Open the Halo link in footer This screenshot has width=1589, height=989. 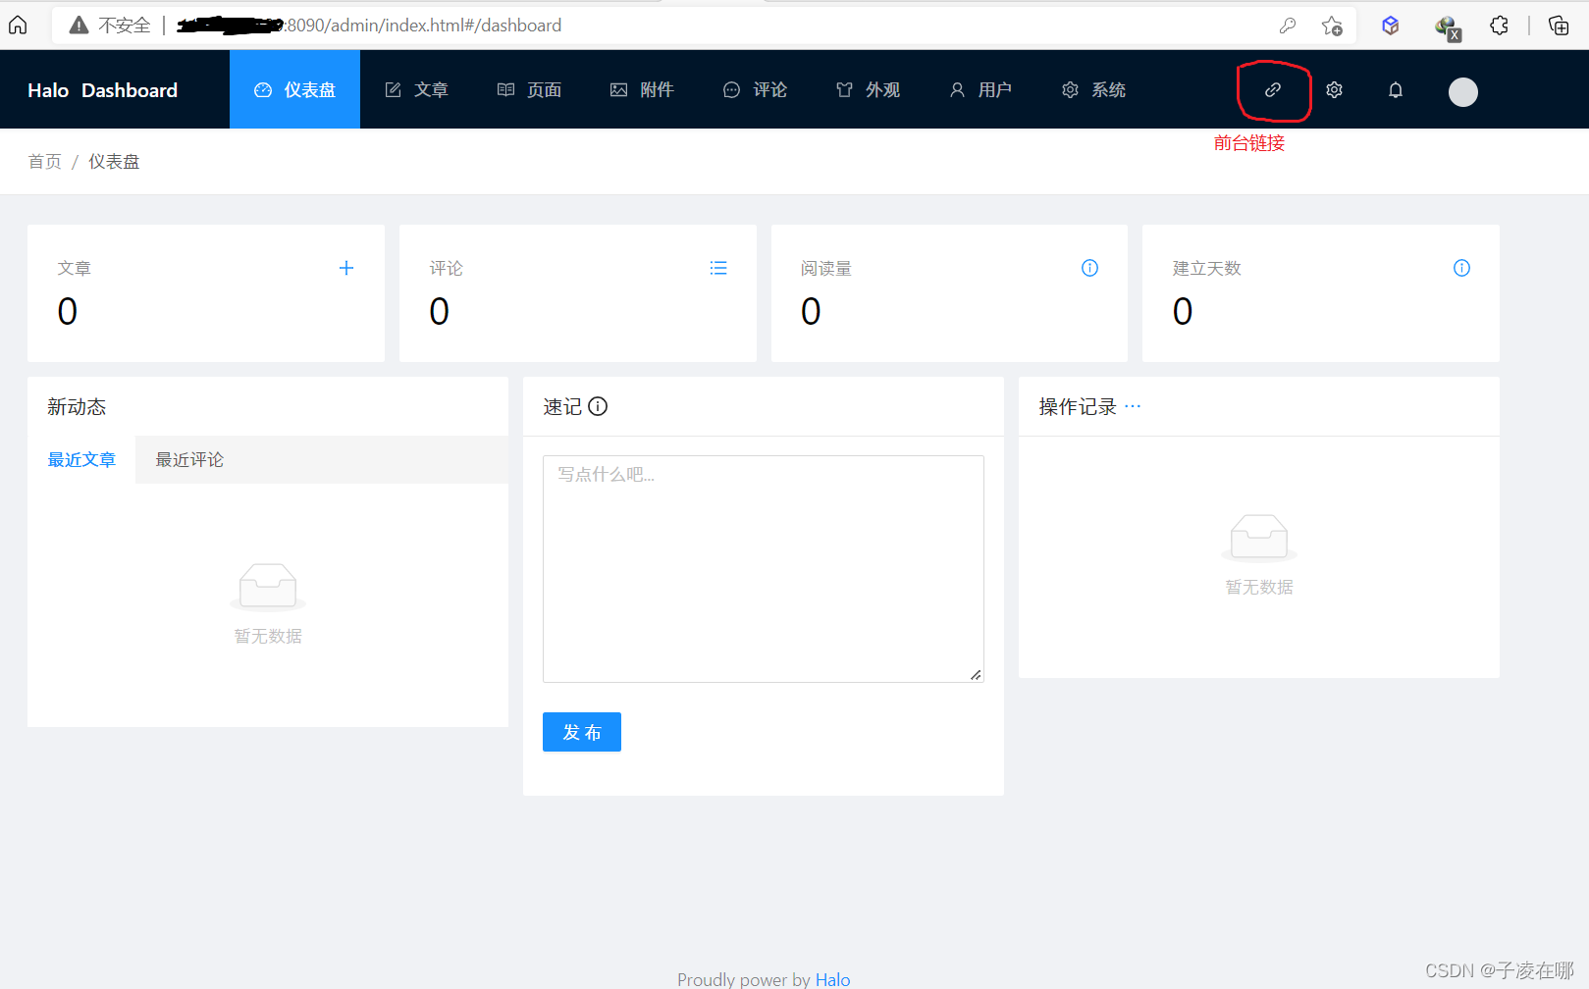tap(832, 979)
